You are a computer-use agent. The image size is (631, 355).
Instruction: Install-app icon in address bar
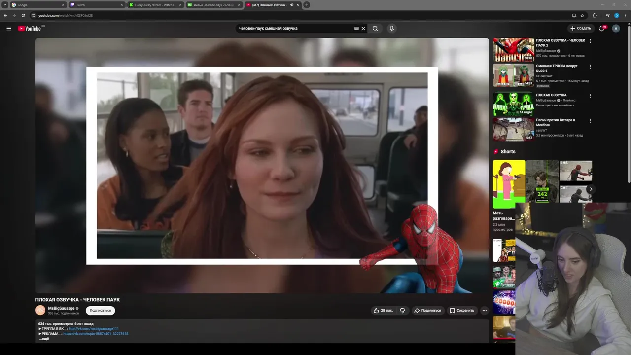pos(574,15)
